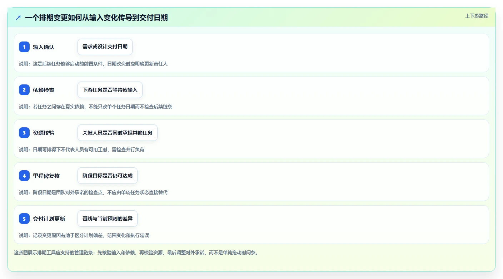Click the note about 真实依赖 and 后续链条
503x279 pixels.
click(x=95, y=107)
